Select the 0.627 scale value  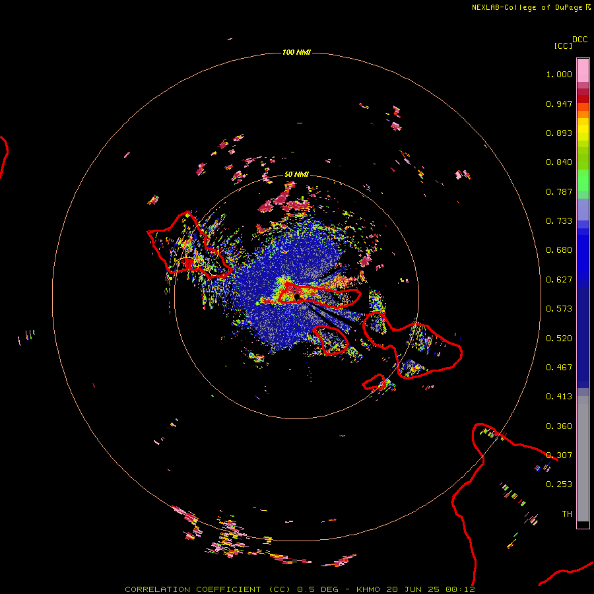pos(559,280)
